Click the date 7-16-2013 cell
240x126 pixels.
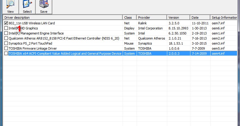tap(199, 38)
